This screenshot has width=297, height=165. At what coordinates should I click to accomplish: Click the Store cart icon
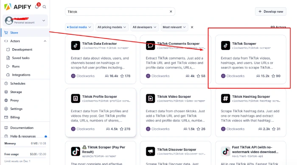6,33
